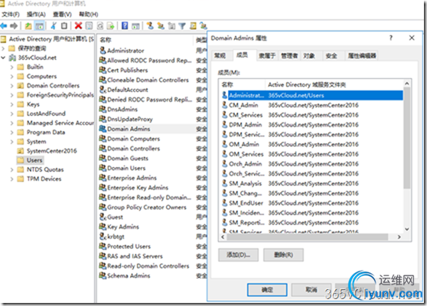
Task: Open Help with the blue question icon
Action: [x=125, y=26]
